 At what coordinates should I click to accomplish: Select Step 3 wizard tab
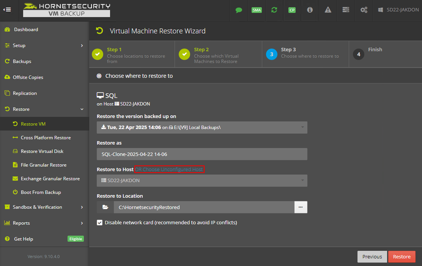(305, 54)
